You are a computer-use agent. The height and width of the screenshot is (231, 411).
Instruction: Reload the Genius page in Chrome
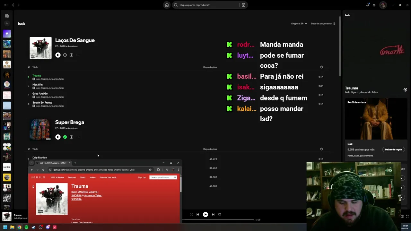click(x=43, y=170)
